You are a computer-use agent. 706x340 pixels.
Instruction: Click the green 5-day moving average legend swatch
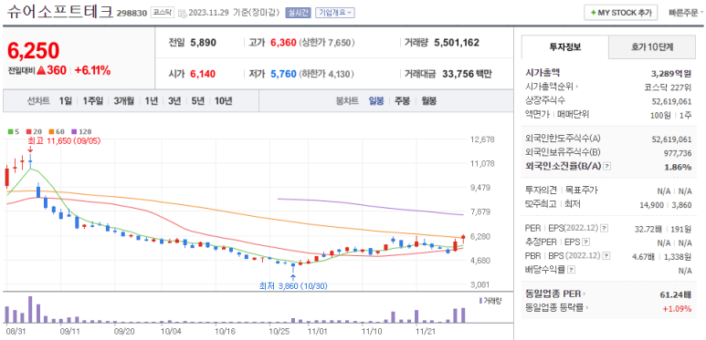pos(10,131)
